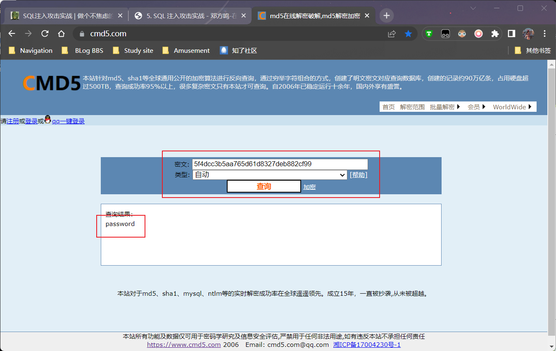The width and height of the screenshot is (556, 351).
Task: Expand the 类型 type dropdown
Action: pos(269,175)
